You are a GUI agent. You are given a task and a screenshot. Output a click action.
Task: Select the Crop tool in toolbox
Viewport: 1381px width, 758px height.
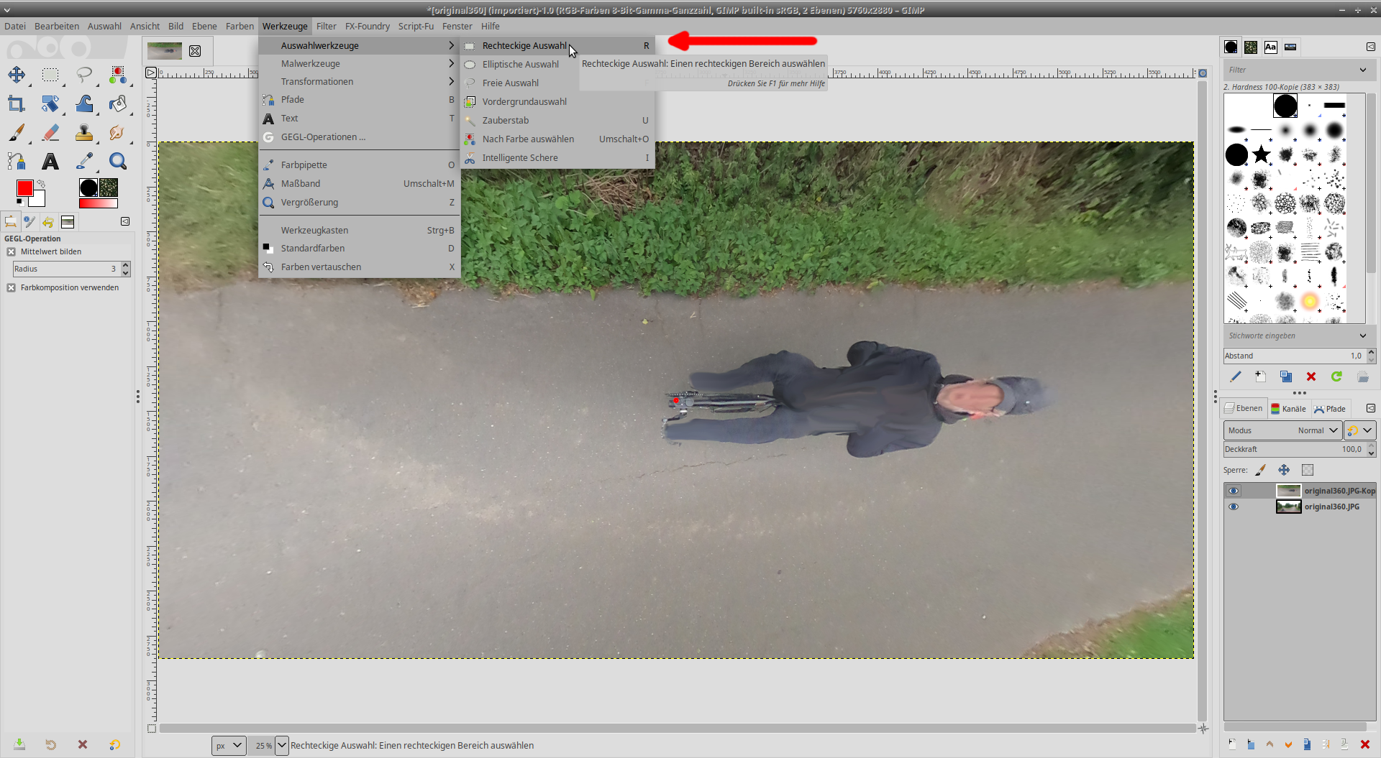pyautogui.click(x=16, y=104)
